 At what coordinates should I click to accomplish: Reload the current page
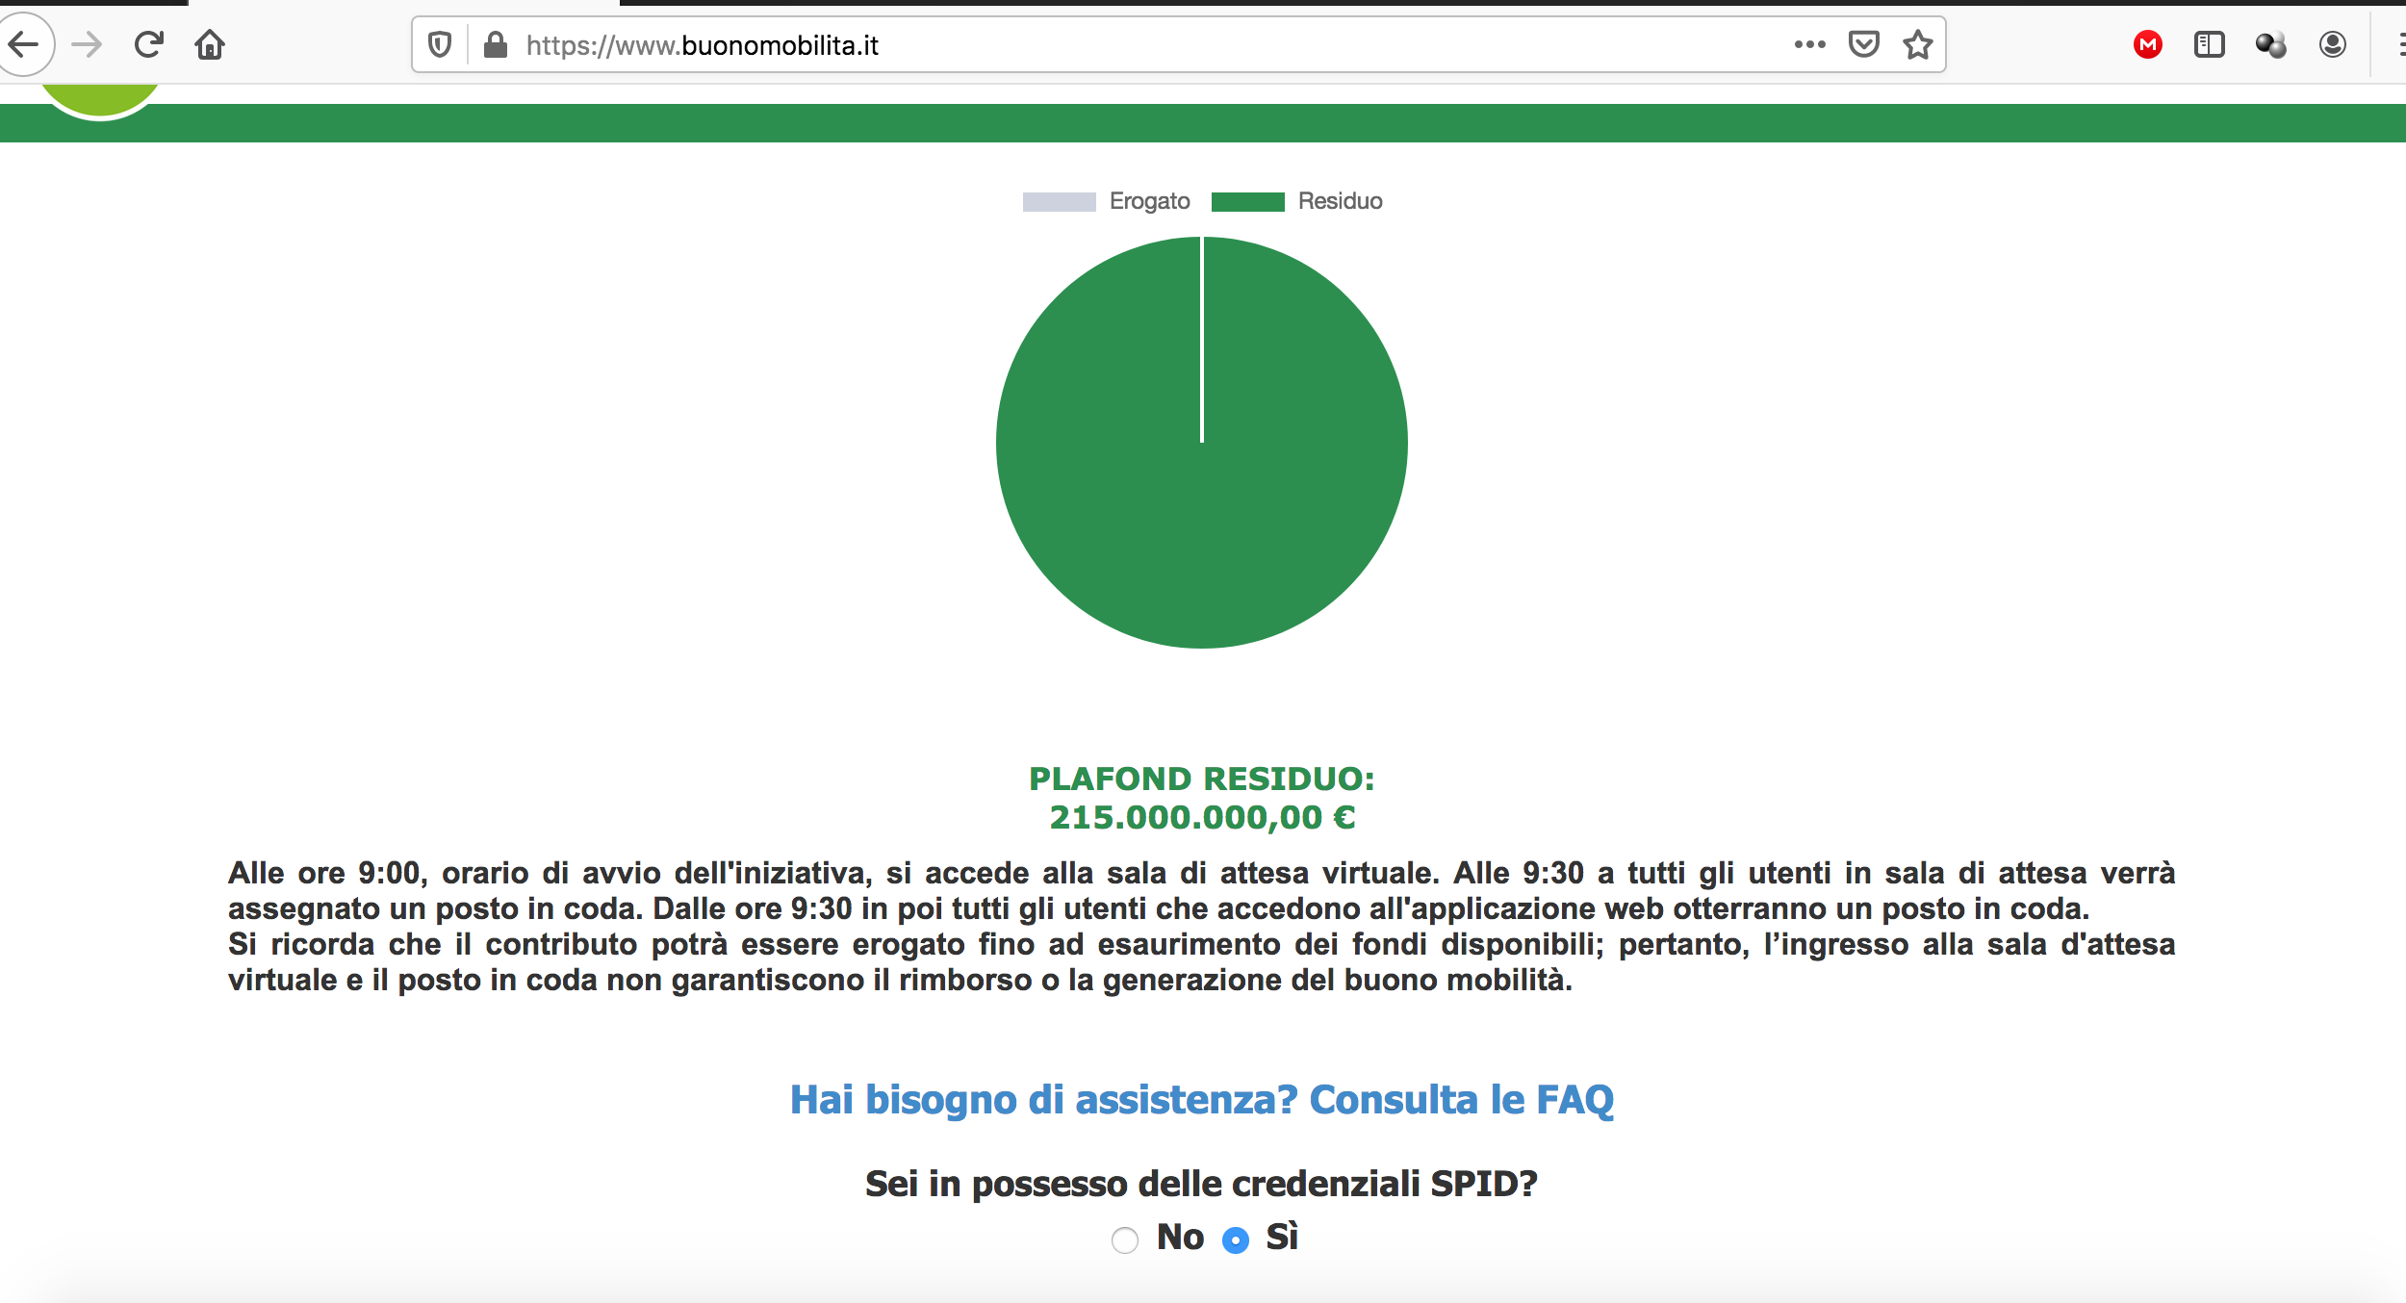tap(148, 44)
